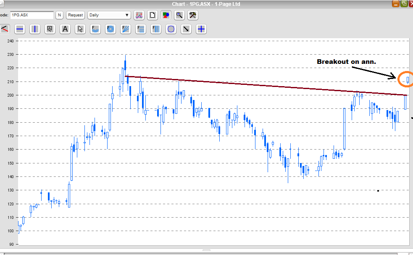Click the 100 price axis label
Image resolution: width=413 pixels, height=255 pixels.
[x=11, y=231]
